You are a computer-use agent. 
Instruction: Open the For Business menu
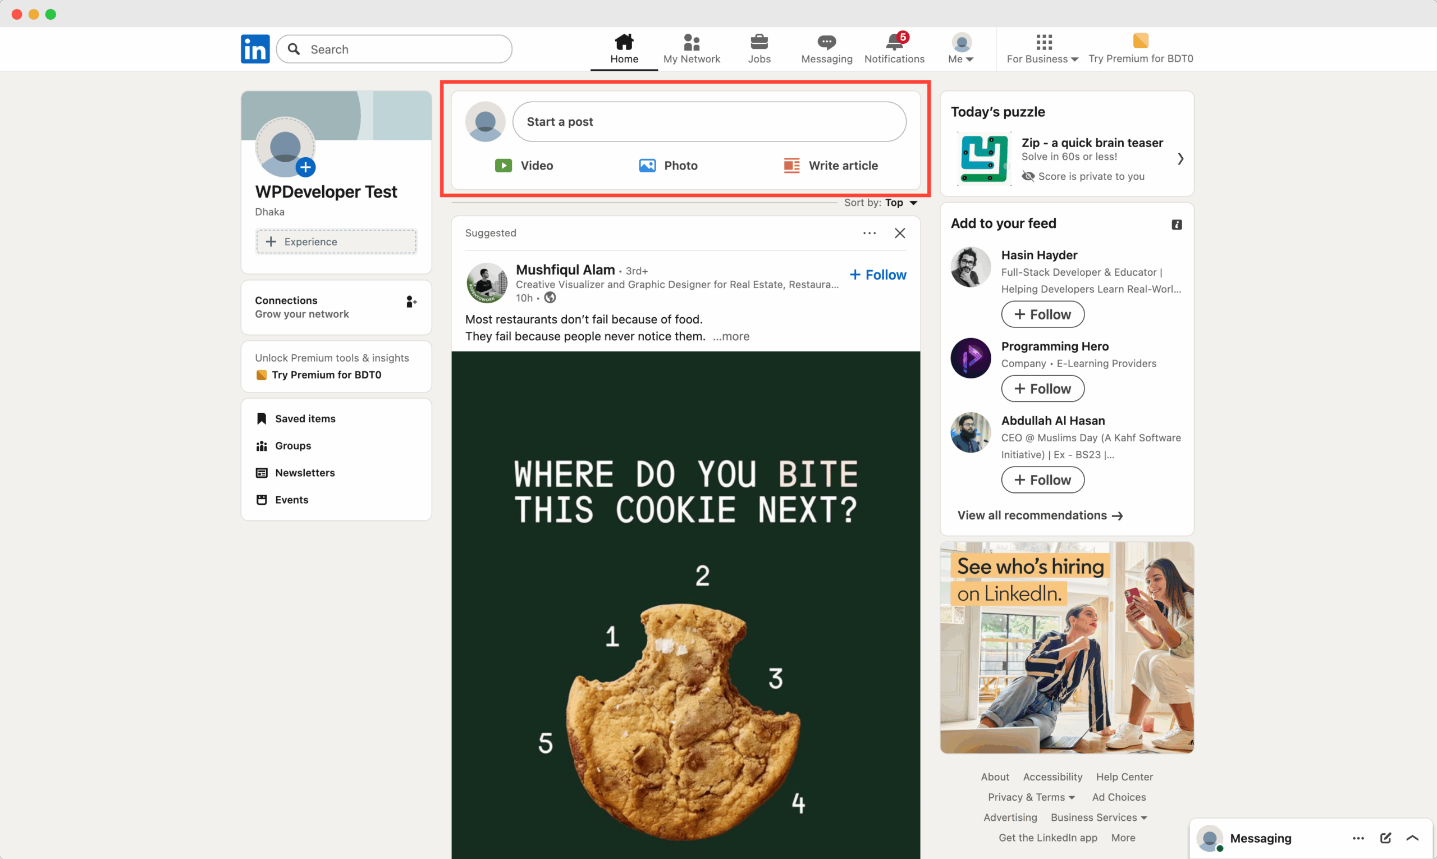tap(1041, 49)
